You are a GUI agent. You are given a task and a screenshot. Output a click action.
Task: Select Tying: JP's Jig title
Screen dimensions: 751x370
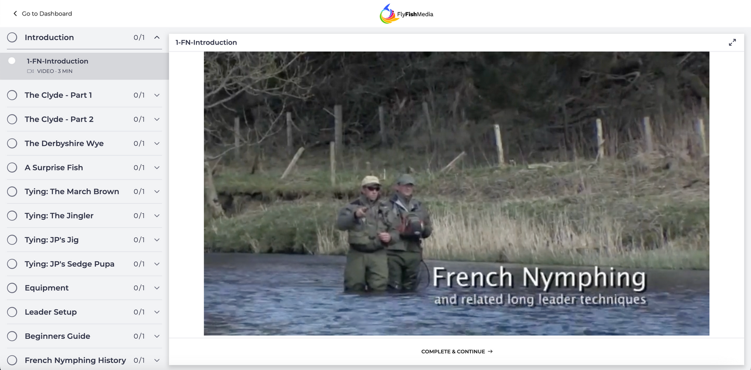coord(52,240)
